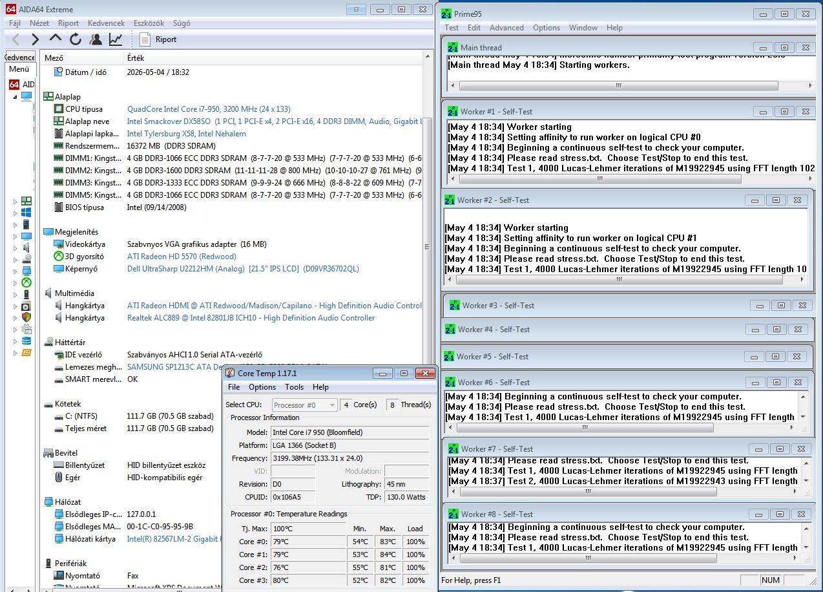Expand the database node in the tree
Viewport: 823px width, 592px height.
tap(16, 341)
